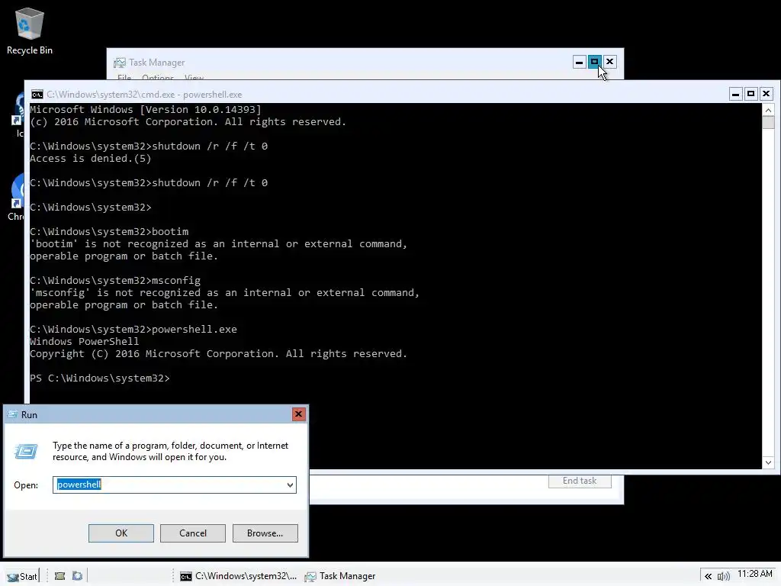Maximize the cmd.exe window
Viewport: 781px width, 586px height.
[751, 94]
